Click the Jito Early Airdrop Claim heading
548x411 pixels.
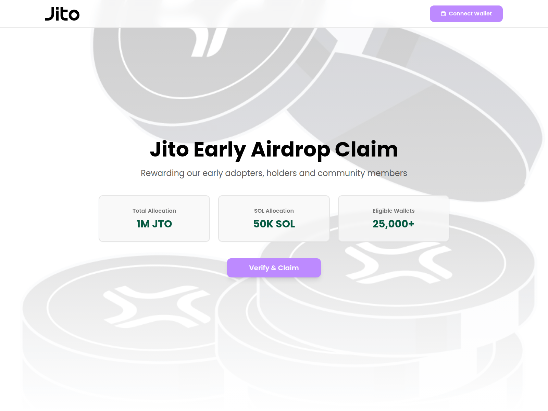pyautogui.click(x=274, y=149)
